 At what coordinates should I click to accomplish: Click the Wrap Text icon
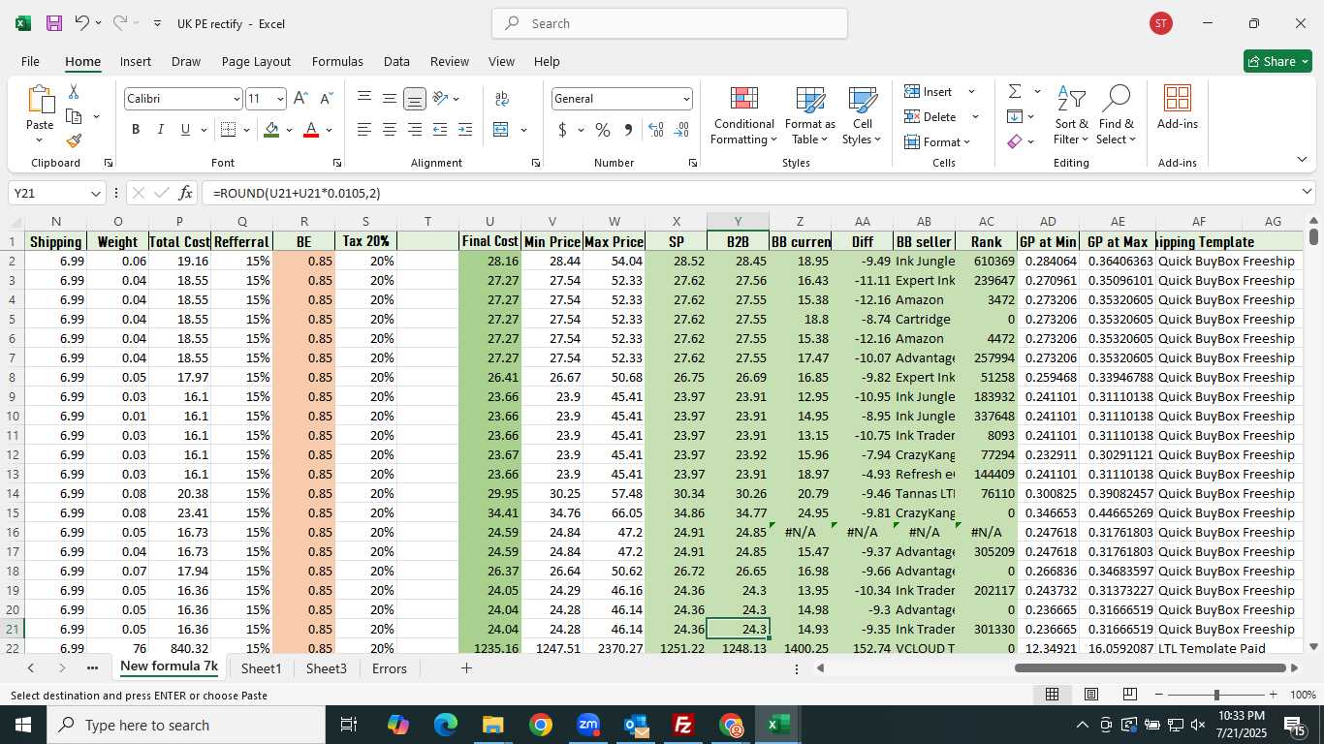[x=502, y=99]
